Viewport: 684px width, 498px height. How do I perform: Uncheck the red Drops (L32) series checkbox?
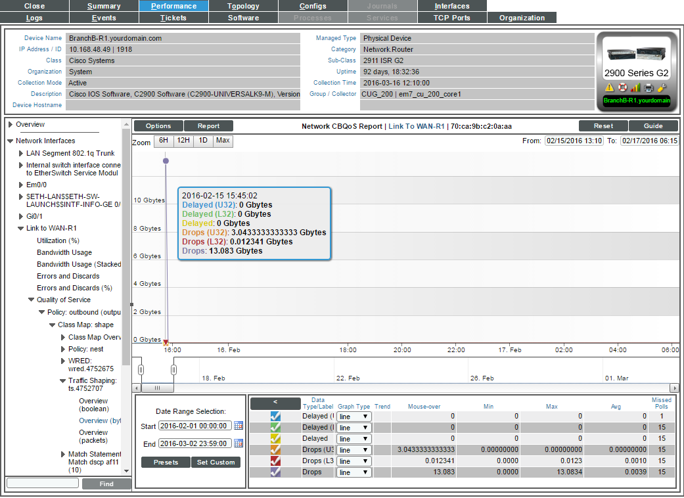[x=275, y=461]
